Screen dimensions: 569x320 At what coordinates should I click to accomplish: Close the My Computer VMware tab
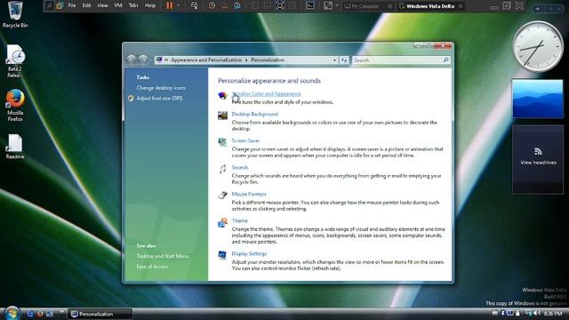390,6
